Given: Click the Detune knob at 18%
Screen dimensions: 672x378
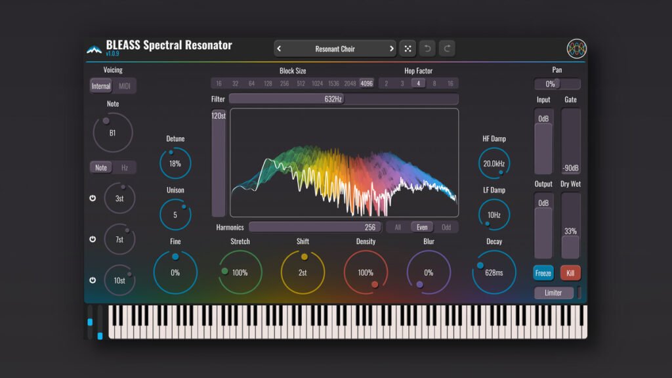Looking at the screenshot, I should (175, 163).
